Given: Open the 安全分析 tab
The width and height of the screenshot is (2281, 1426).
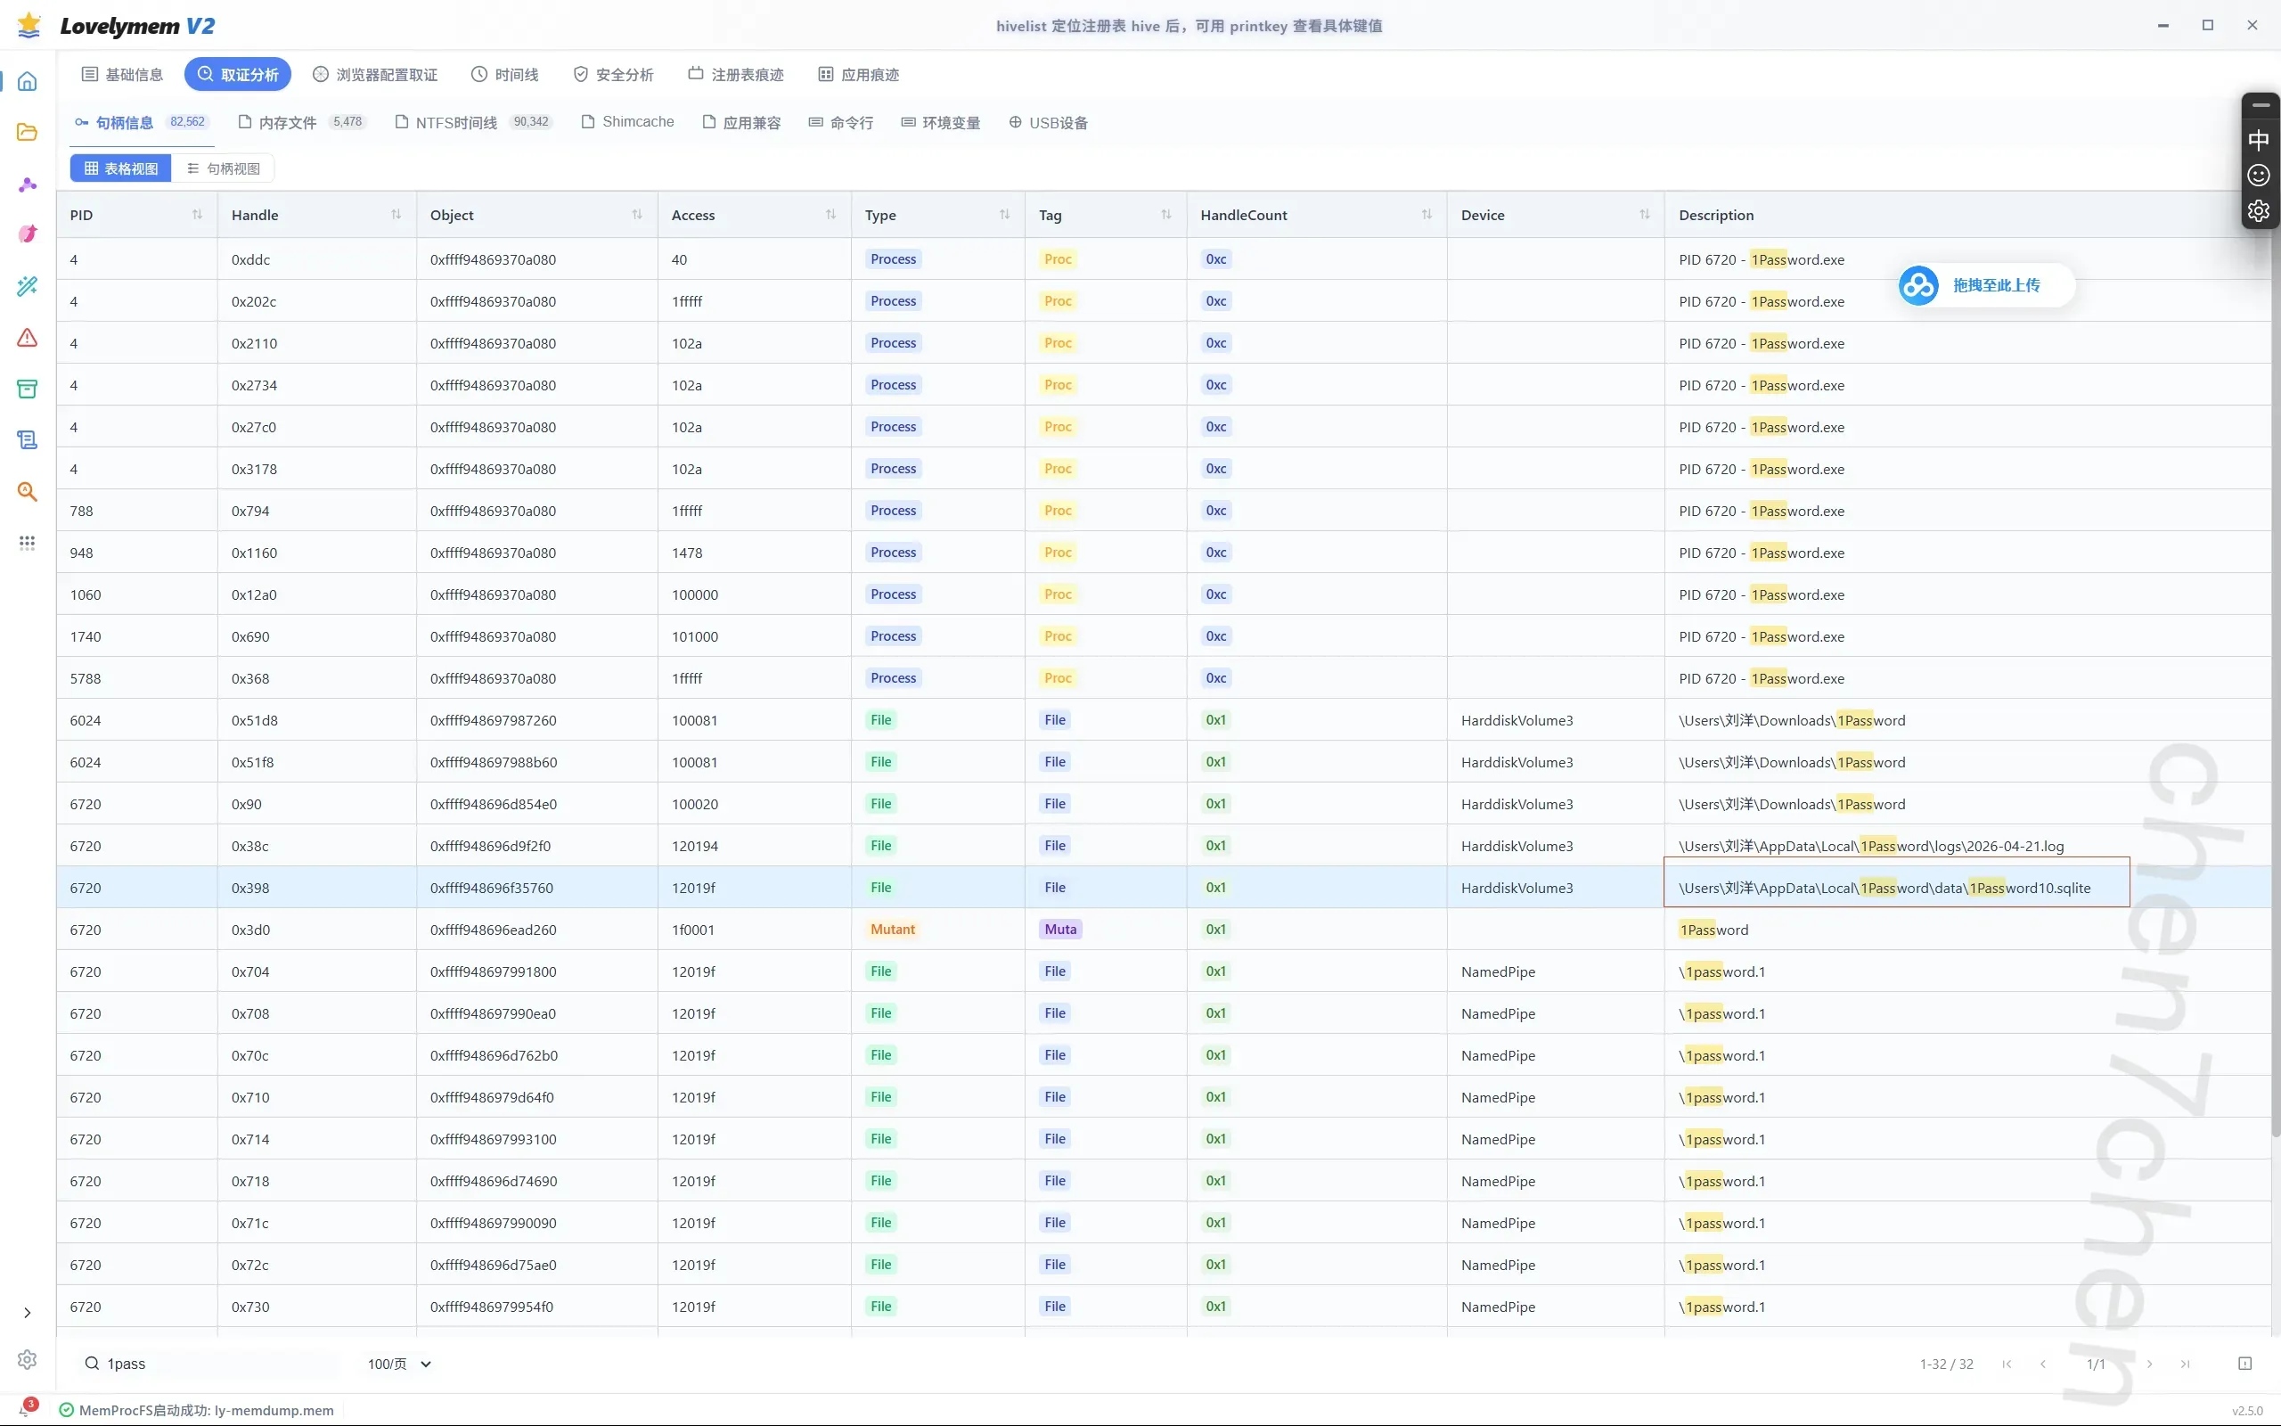Looking at the screenshot, I should [x=614, y=75].
